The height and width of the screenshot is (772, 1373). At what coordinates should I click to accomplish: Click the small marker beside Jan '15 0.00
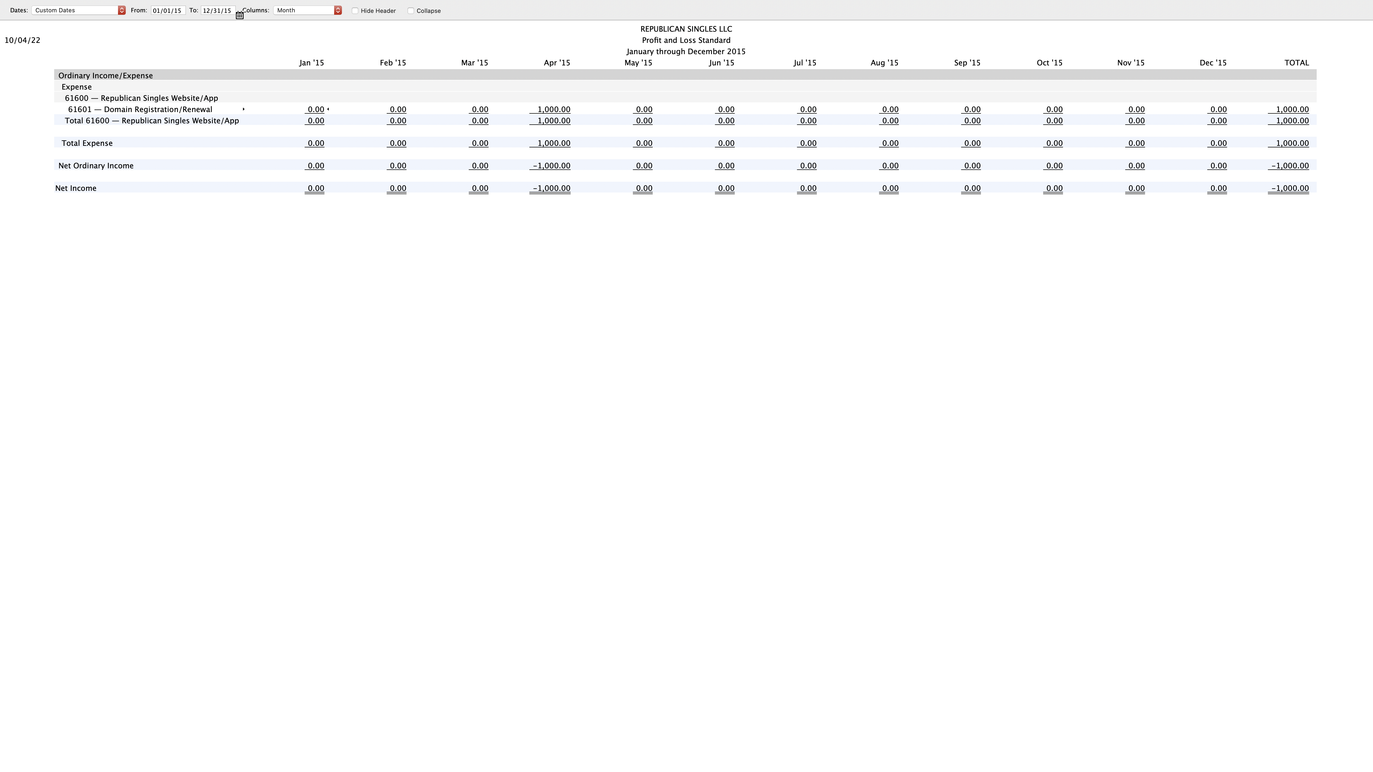tap(328, 109)
